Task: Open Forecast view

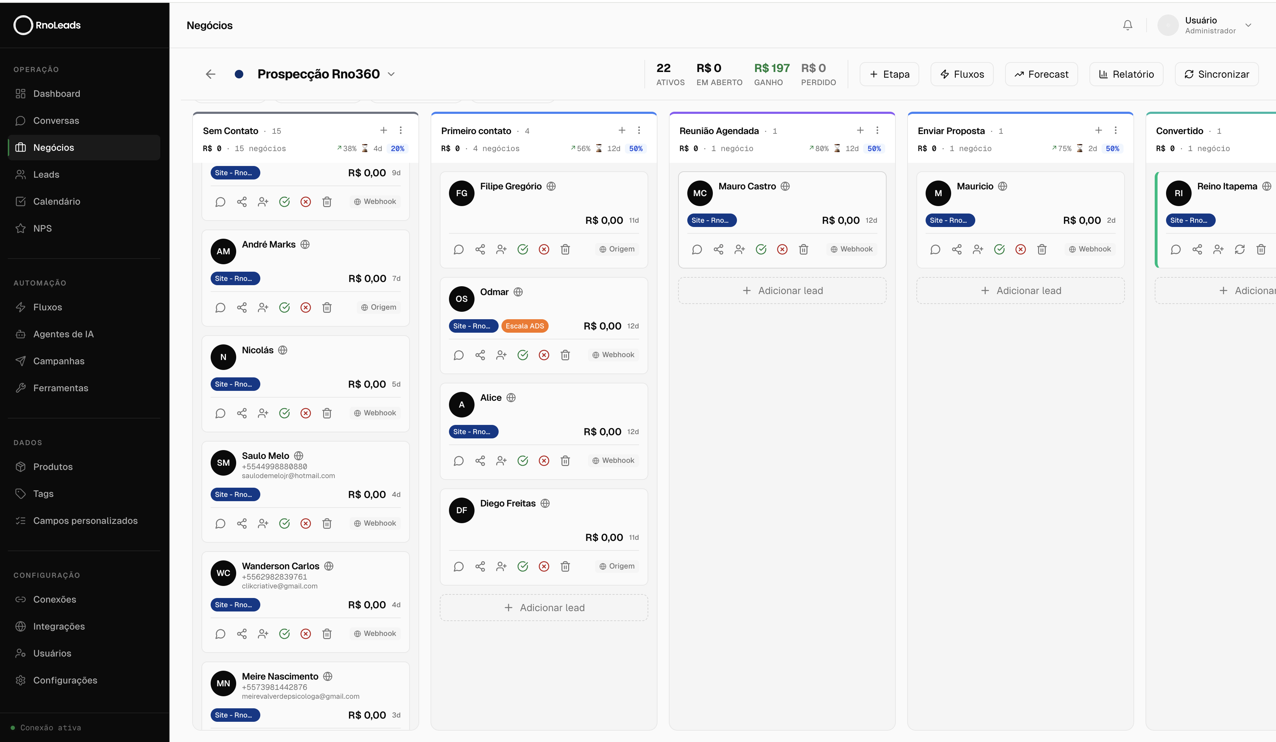Action: pyautogui.click(x=1041, y=74)
